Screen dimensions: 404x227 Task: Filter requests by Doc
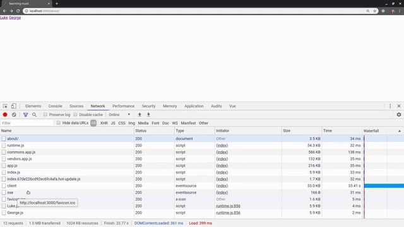165,123
